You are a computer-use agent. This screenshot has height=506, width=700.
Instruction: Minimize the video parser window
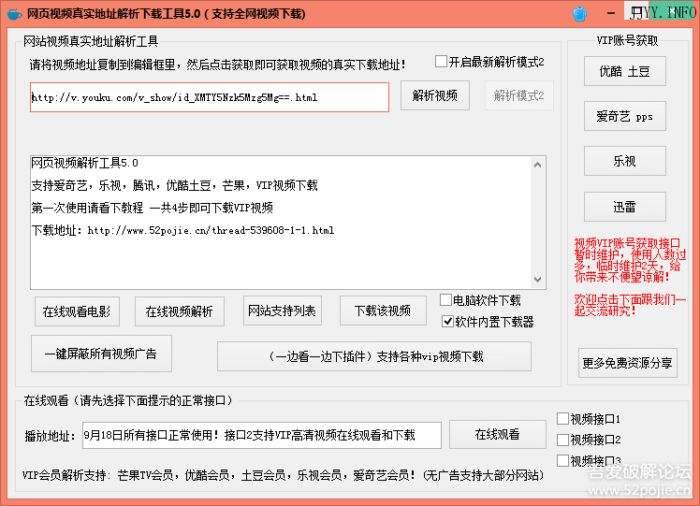coord(611,13)
